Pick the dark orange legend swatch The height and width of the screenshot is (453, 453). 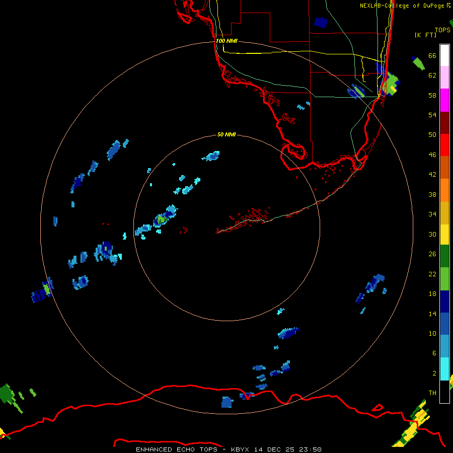tap(444, 168)
